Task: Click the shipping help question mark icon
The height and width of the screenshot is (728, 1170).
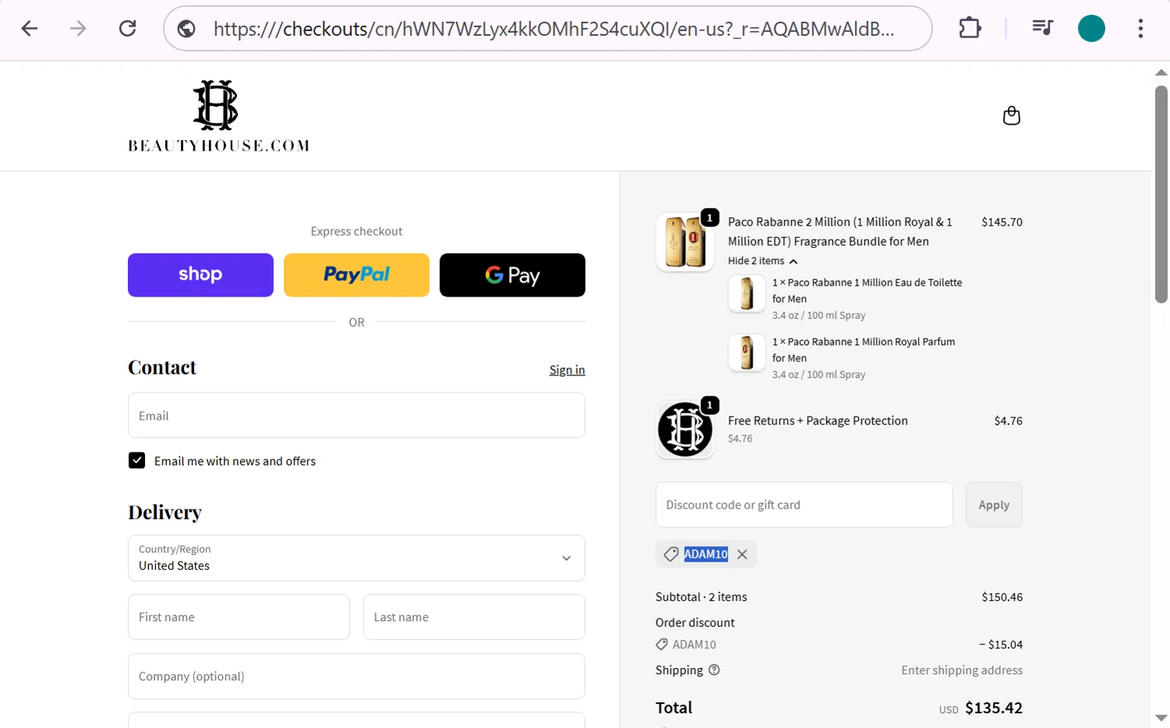Action: 714,670
